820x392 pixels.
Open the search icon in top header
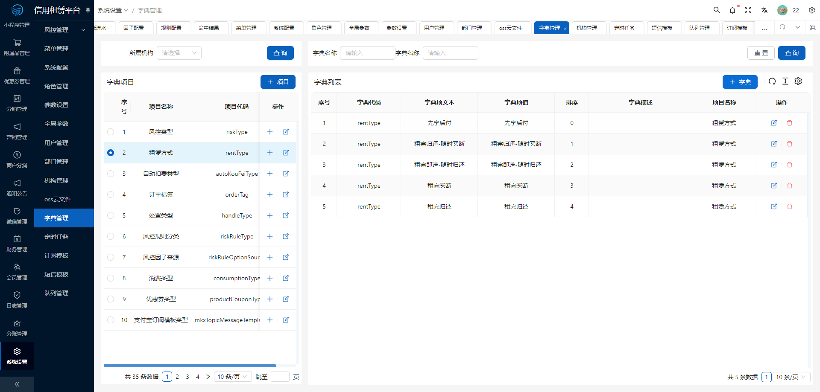[717, 10]
